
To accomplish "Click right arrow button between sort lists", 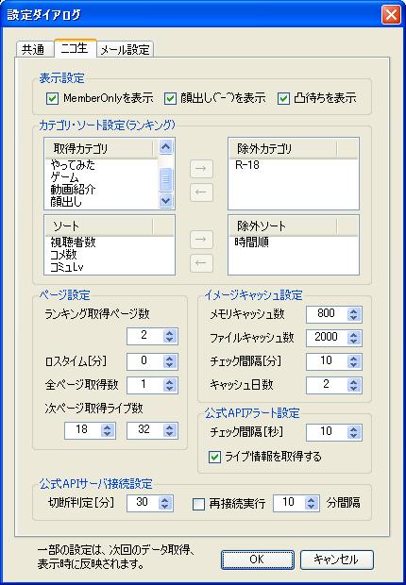I will click(201, 239).
